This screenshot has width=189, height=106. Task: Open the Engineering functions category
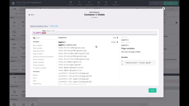pos(37,84)
